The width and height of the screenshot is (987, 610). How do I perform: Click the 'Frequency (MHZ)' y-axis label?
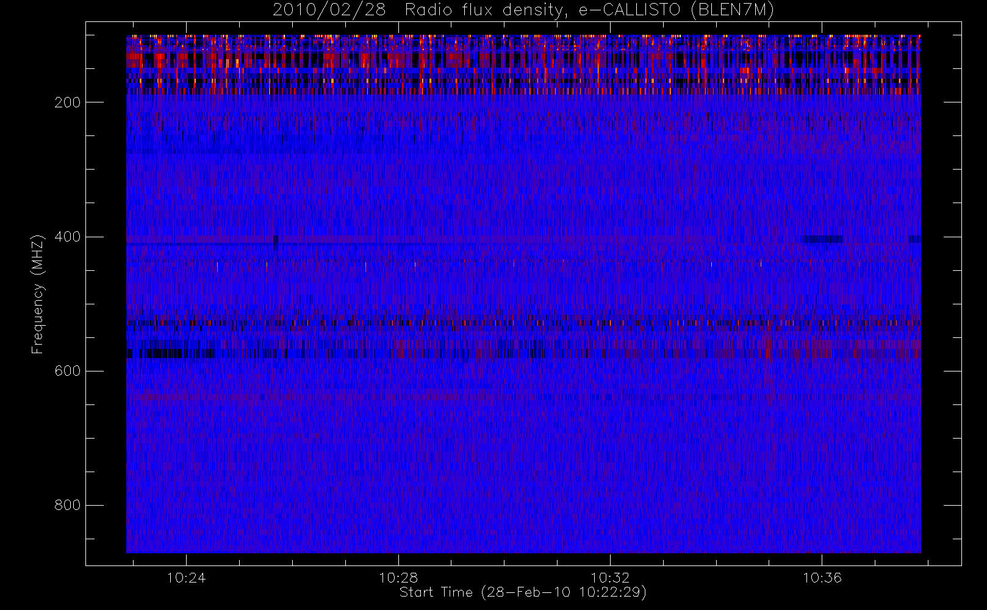point(38,294)
